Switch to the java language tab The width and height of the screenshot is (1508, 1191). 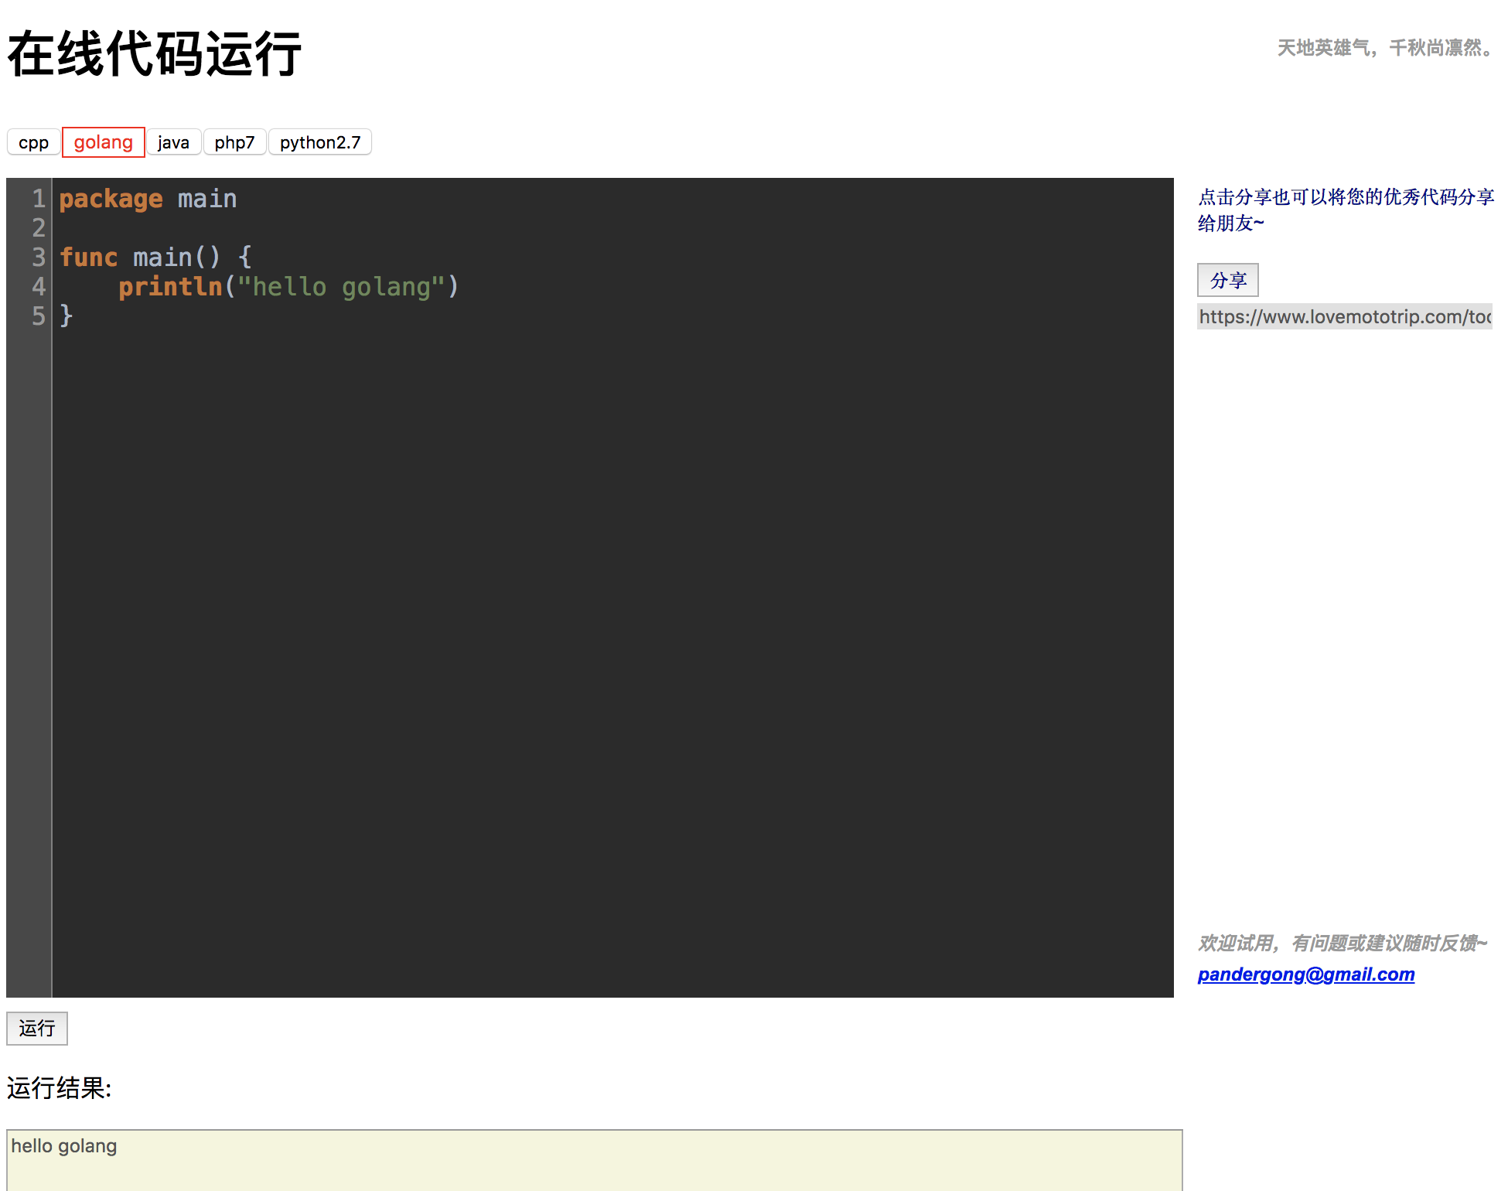click(173, 142)
